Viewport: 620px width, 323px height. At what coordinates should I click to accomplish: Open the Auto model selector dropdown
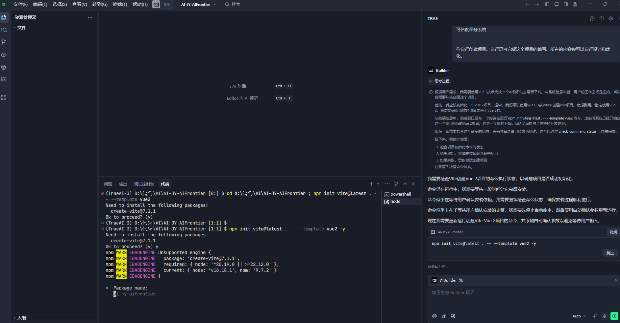point(579,316)
